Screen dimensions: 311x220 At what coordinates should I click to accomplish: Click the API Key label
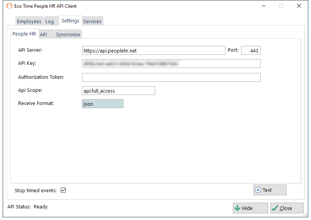tap(27, 63)
